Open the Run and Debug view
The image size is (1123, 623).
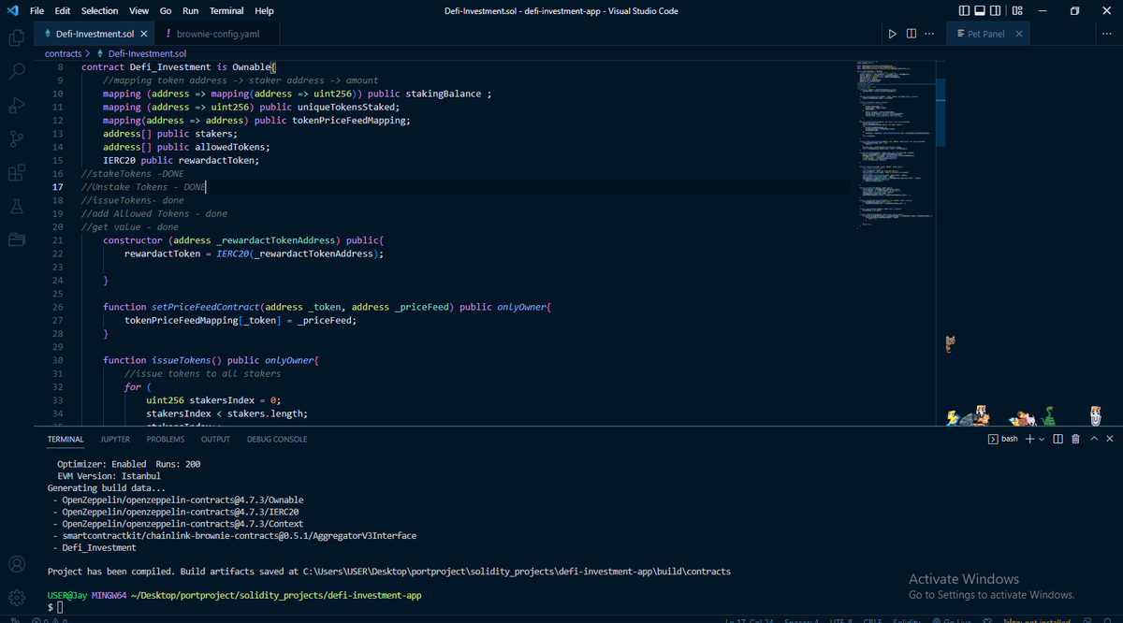coord(16,105)
